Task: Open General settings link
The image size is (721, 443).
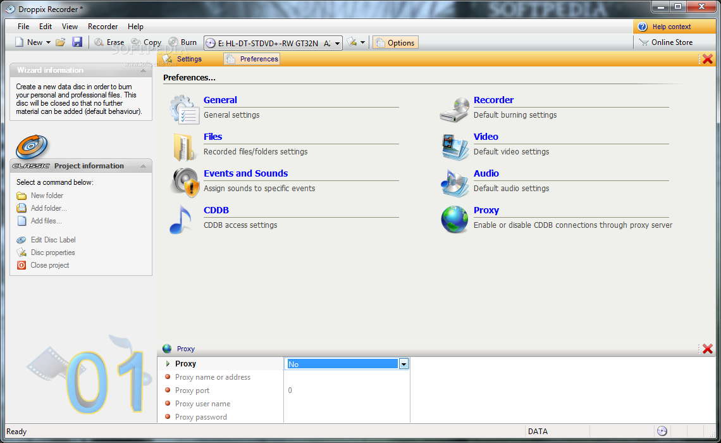Action: pos(220,100)
